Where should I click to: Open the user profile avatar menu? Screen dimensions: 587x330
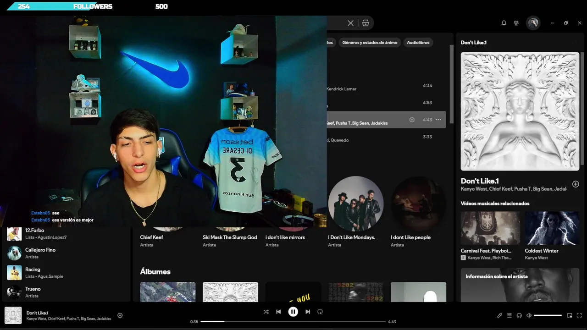(533, 23)
